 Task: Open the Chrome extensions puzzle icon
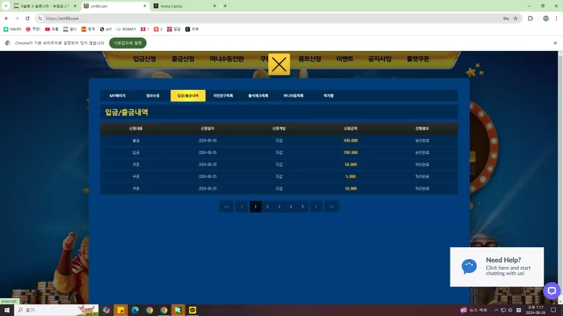[x=530, y=19]
